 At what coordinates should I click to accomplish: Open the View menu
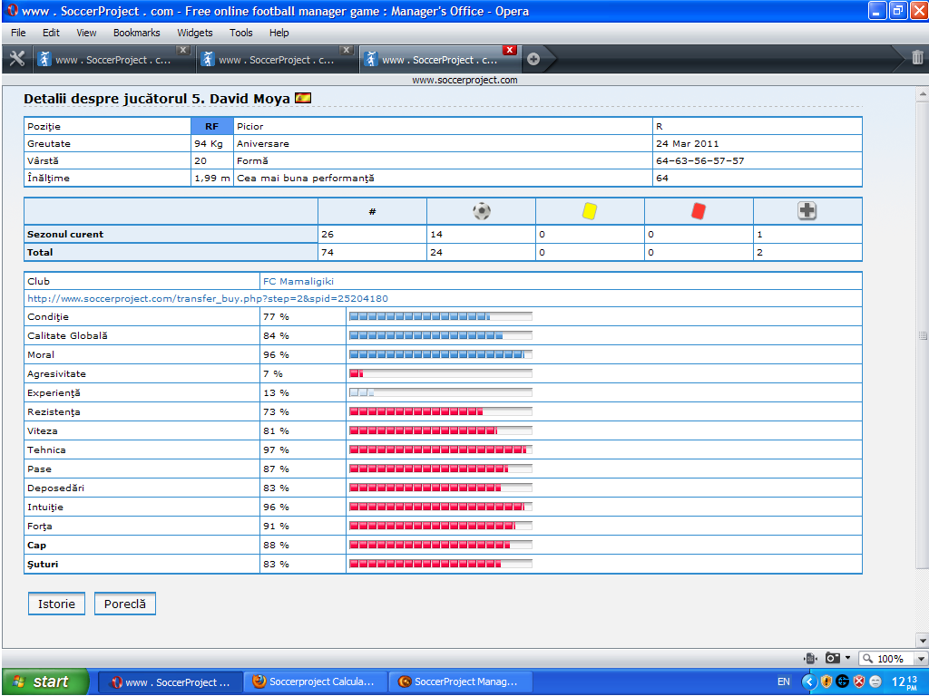(x=86, y=33)
